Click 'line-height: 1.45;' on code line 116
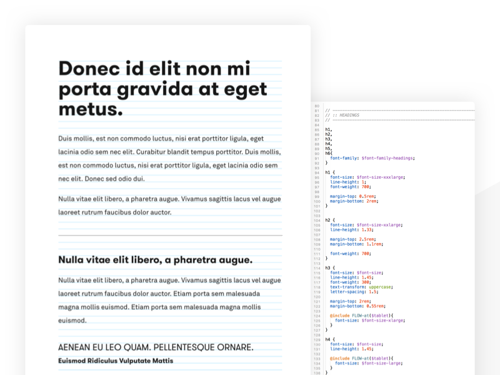500x375 pixels. pyautogui.click(x=352, y=277)
